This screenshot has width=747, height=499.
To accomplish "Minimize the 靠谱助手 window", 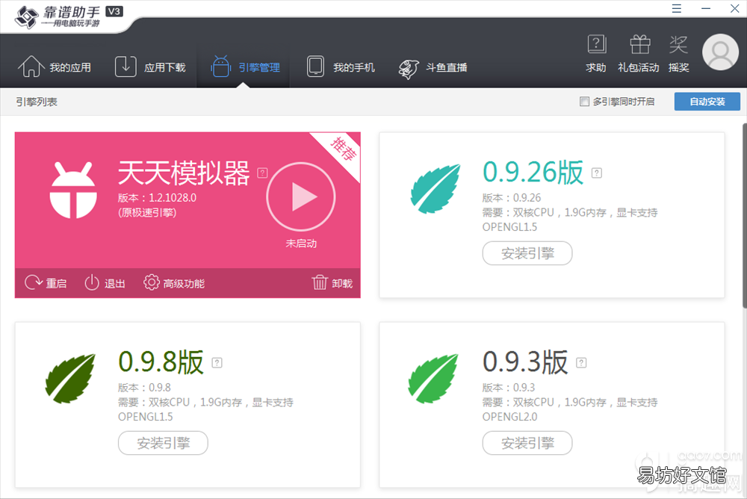I will coord(706,8).
